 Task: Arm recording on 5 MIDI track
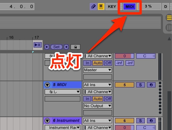point(151,85)
